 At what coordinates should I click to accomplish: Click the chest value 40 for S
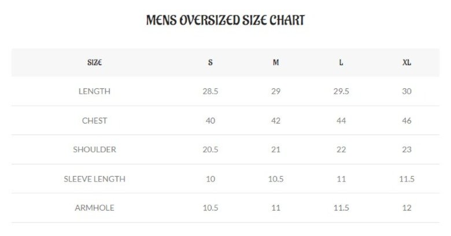(x=210, y=121)
